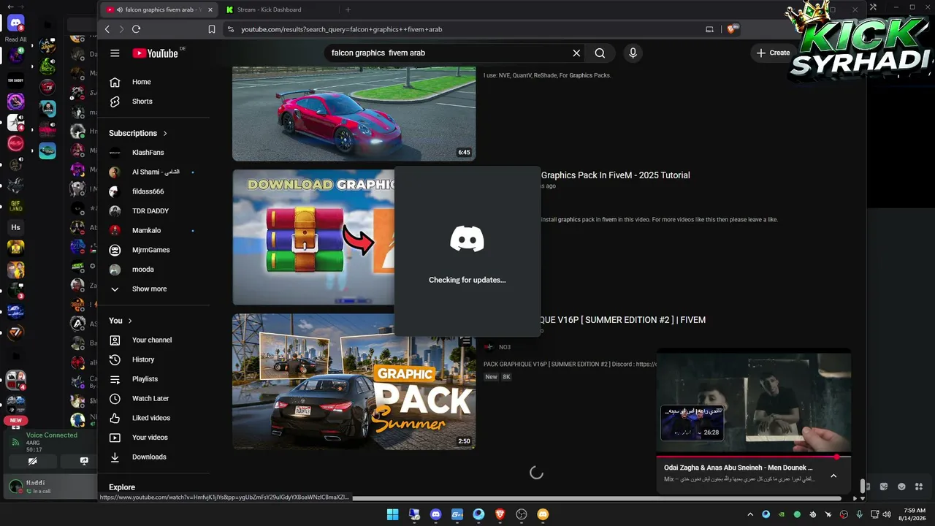935x526 pixels.
Task: Expand subscriptions with Show more
Action: point(149,289)
